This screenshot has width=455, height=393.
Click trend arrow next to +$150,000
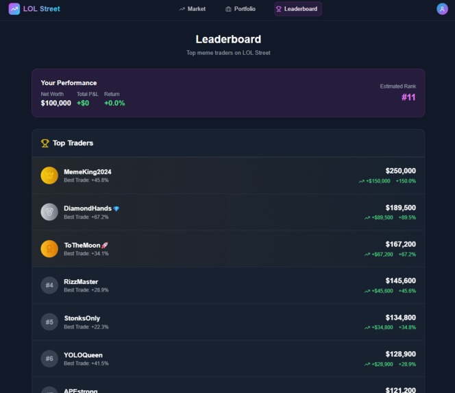click(x=362, y=181)
